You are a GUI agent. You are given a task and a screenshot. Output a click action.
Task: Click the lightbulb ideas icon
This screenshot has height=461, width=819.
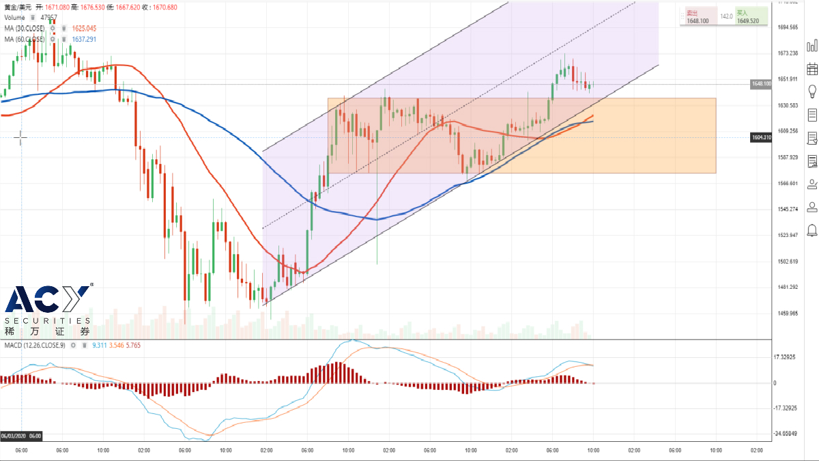point(812,91)
